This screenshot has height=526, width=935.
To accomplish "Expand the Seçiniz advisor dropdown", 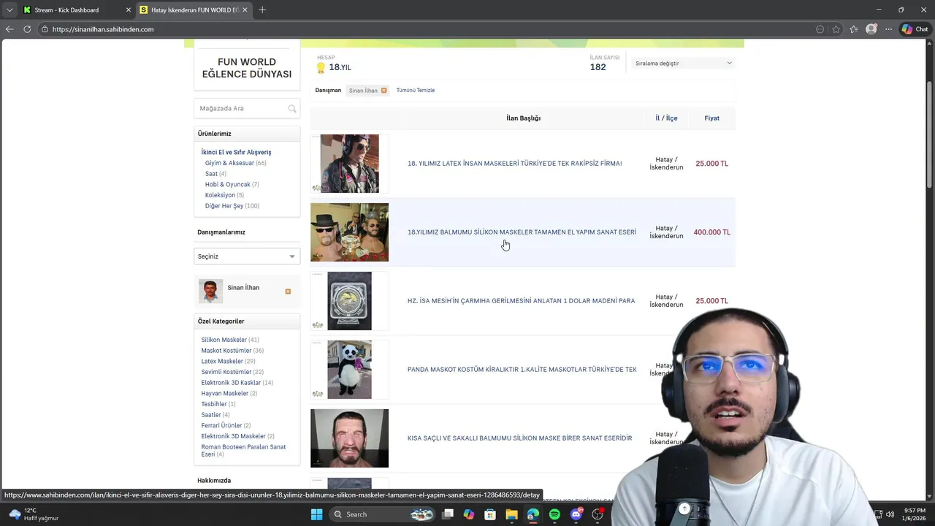I will coord(247,256).
